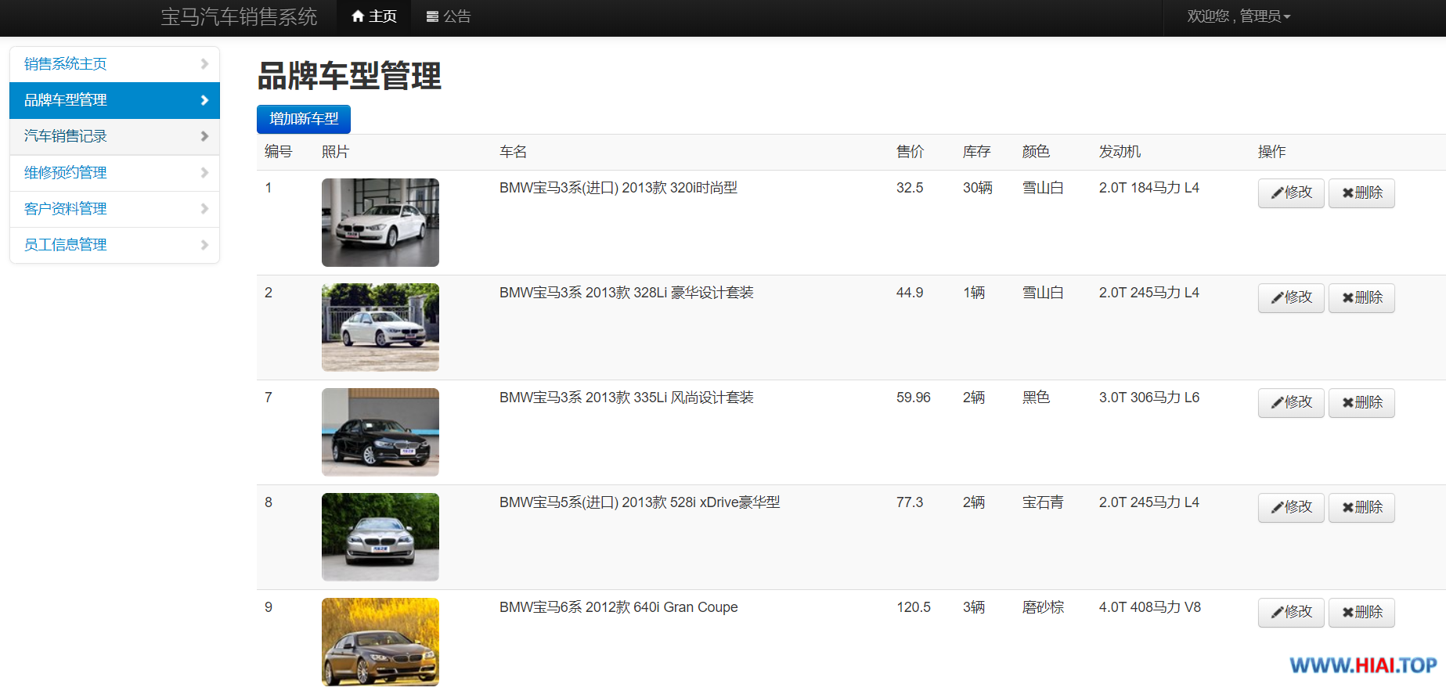This screenshot has height=691, width=1446.
Task: Click 删除 for the 335Li 风尚设计套装
Action: 1361,402
